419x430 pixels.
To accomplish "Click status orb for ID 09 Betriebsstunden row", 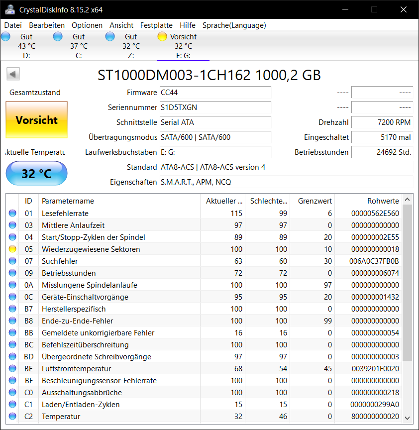I will click(12, 273).
